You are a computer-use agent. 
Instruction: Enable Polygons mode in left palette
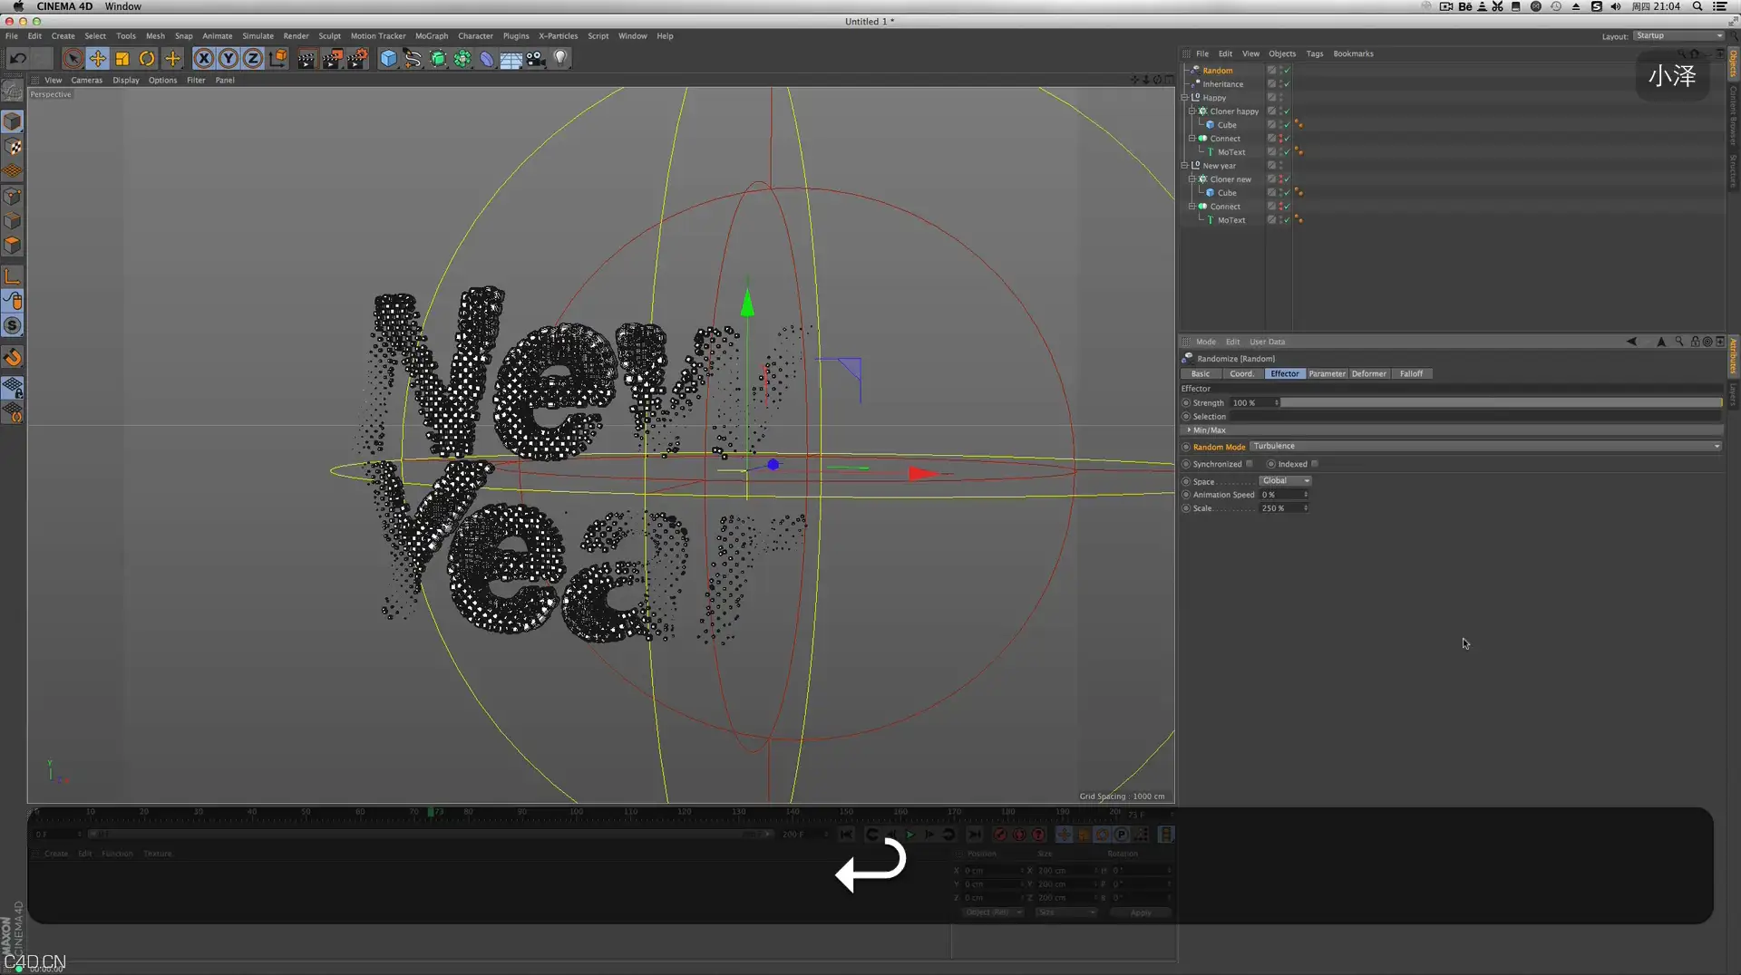tap(13, 246)
